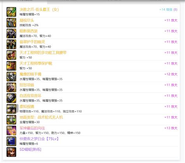Click the 技能攻击 +2% stat line

pyautogui.click(x=29, y=25)
